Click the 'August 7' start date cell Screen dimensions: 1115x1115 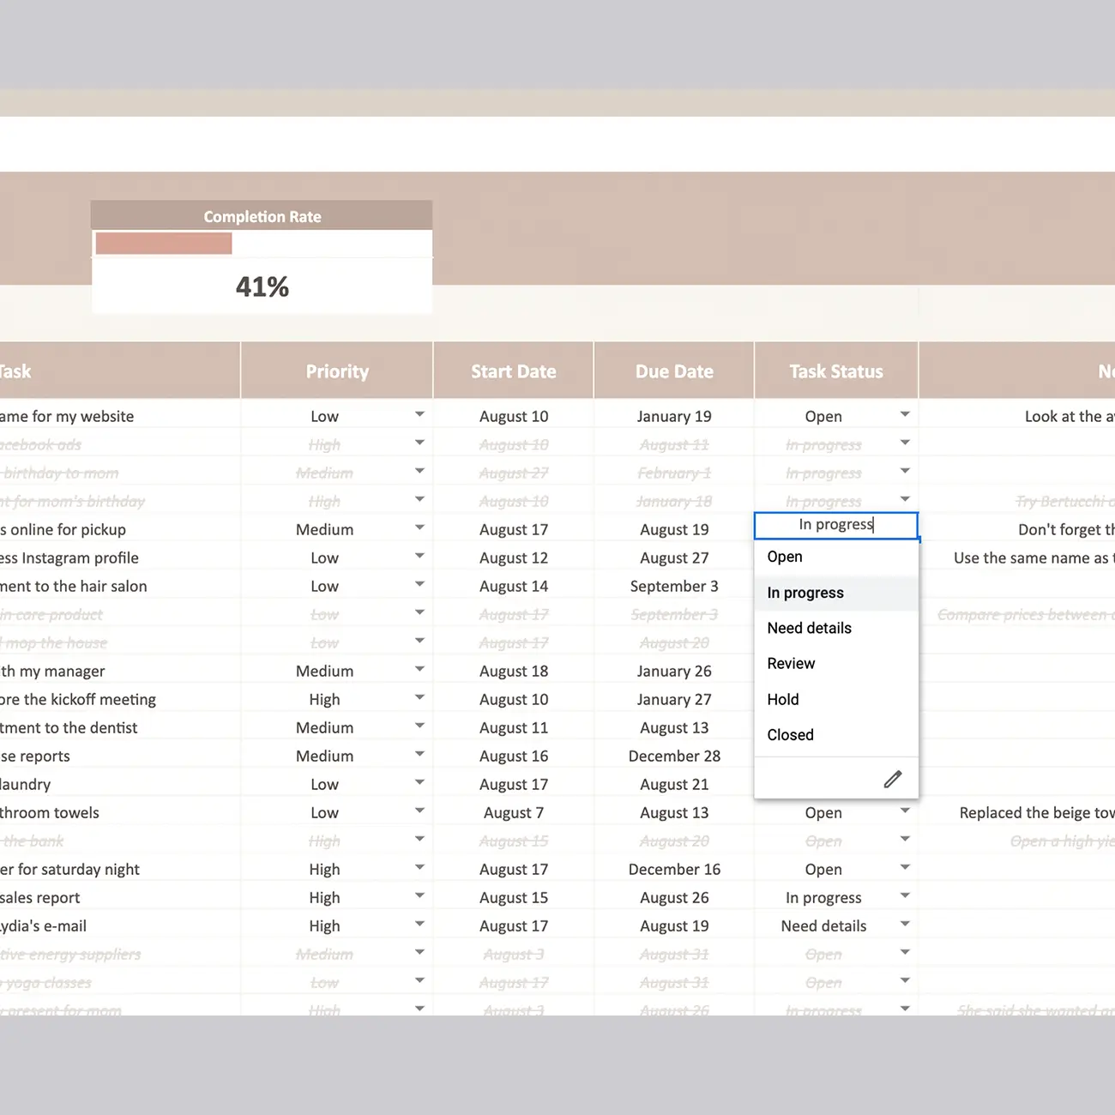[x=514, y=813]
